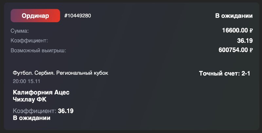Click the ruble sign after the winnings amount

click(x=251, y=50)
